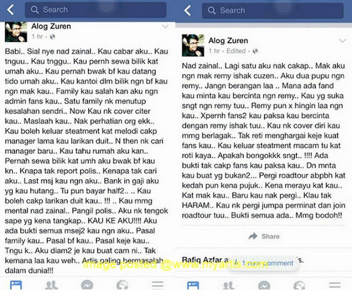Expand post options chevron on left post
This screenshot has height=298, width=352.
pos(166,27)
